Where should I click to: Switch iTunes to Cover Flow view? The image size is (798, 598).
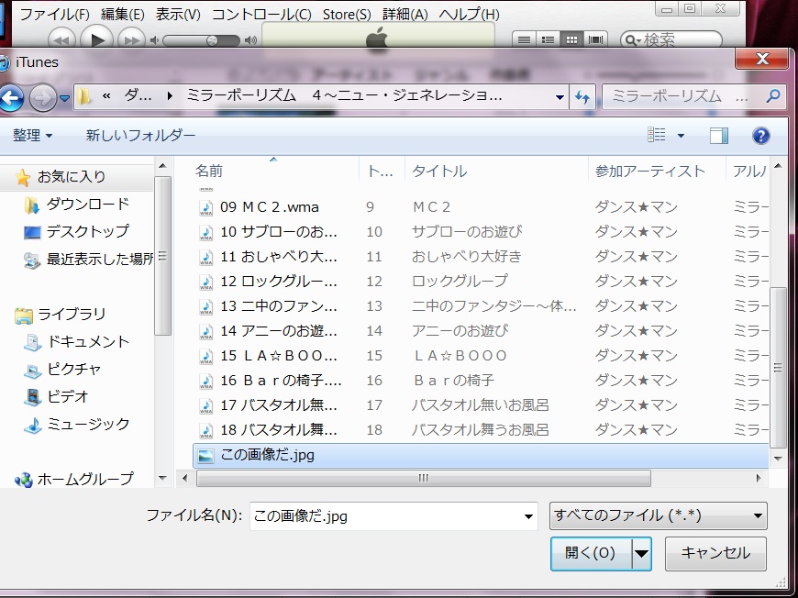click(595, 39)
